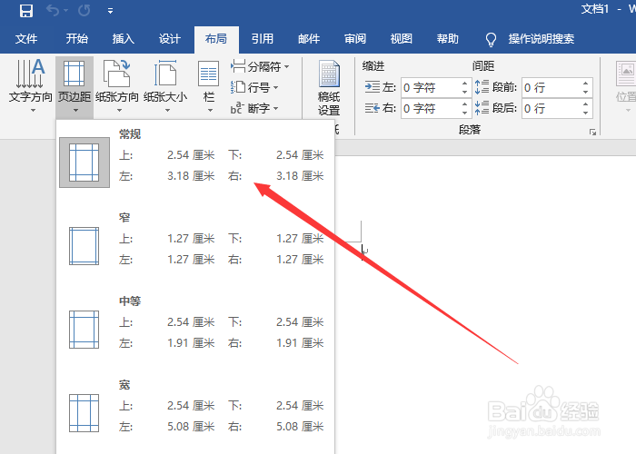This screenshot has height=454, width=636.
Task: Click the 操作说明搜索 search box
Action: [x=542, y=39]
